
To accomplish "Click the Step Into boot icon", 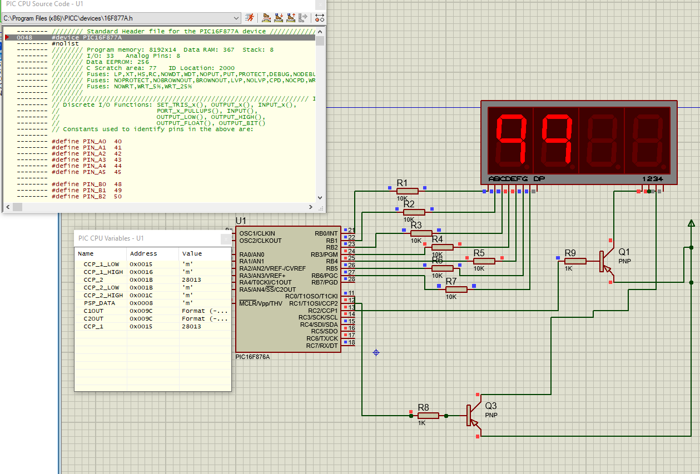I will (279, 18).
